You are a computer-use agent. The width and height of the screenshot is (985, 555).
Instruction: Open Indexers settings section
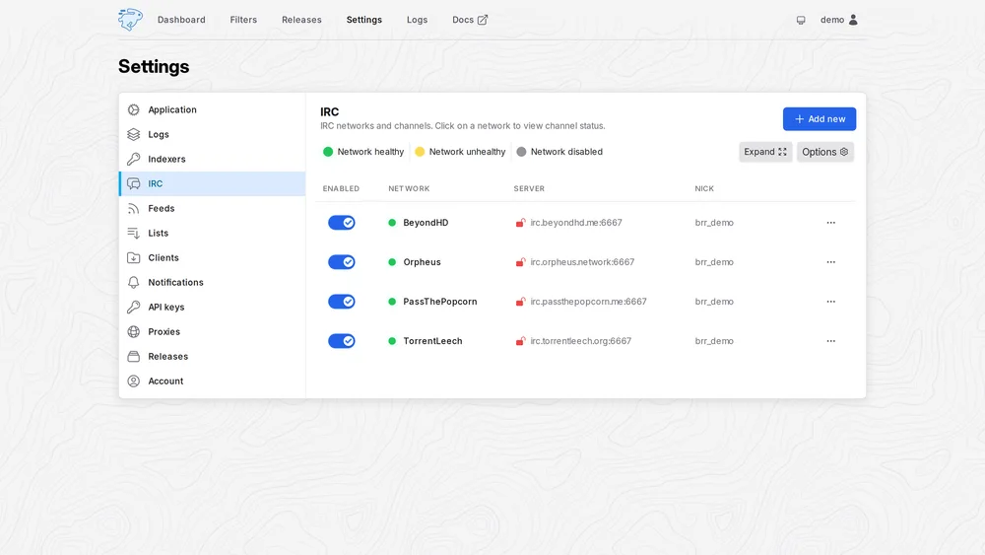pyautogui.click(x=213, y=159)
